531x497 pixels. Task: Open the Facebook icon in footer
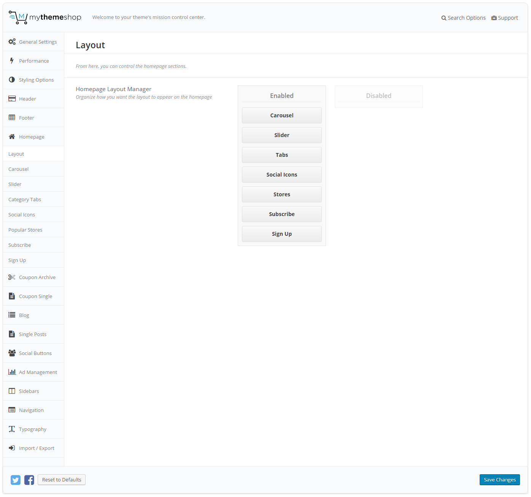(x=29, y=480)
